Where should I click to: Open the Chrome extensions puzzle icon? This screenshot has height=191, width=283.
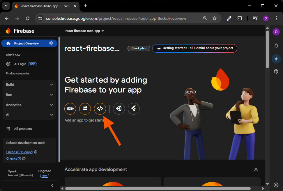click(x=240, y=18)
